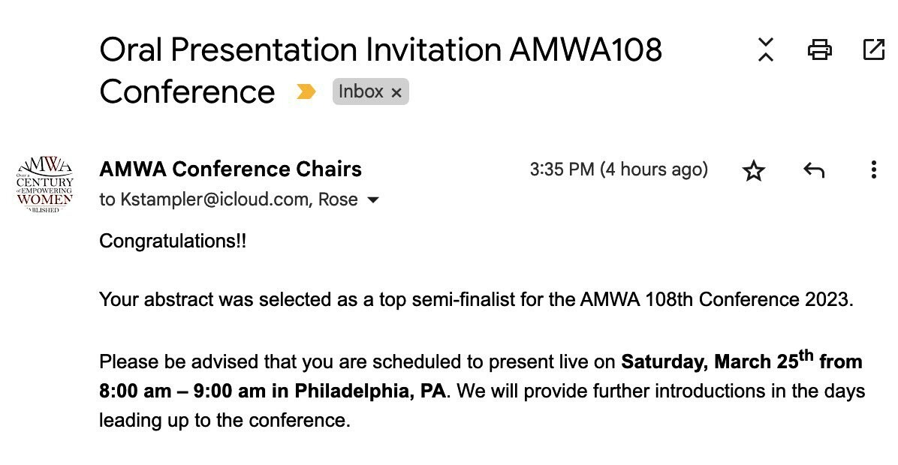Collapse all messages with the chevrons icon
This screenshot has height=465, width=898.
765,49
